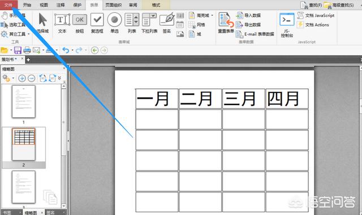362x215 pixels.
Task: Open the JS-控制台 console
Action: click(x=287, y=25)
